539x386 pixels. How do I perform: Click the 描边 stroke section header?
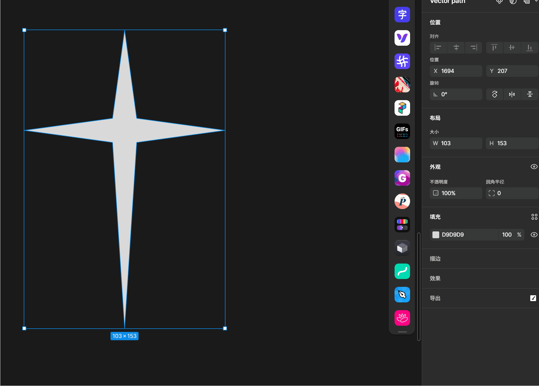click(x=435, y=259)
